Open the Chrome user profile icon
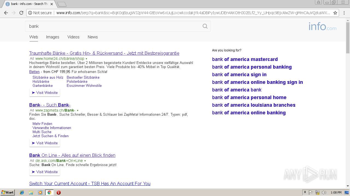This screenshot has height=196, width=350. [319, 2]
